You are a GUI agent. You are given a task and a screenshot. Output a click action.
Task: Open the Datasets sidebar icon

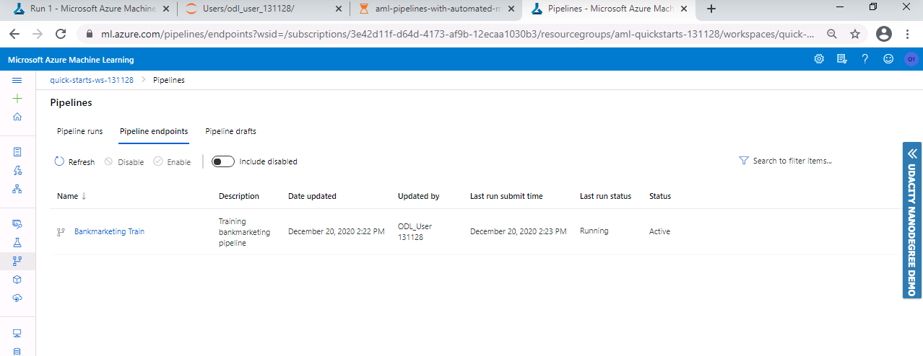pos(17,224)
